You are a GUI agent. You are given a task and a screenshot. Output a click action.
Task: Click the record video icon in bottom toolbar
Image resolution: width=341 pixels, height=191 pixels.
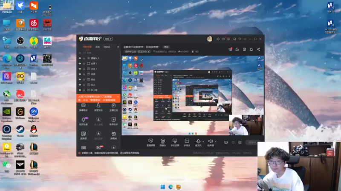226,142
